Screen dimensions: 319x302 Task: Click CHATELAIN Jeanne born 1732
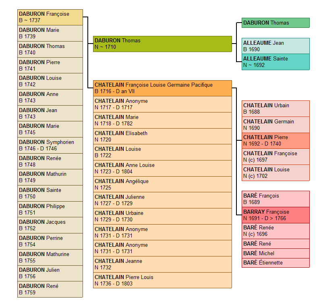point(162,264)
